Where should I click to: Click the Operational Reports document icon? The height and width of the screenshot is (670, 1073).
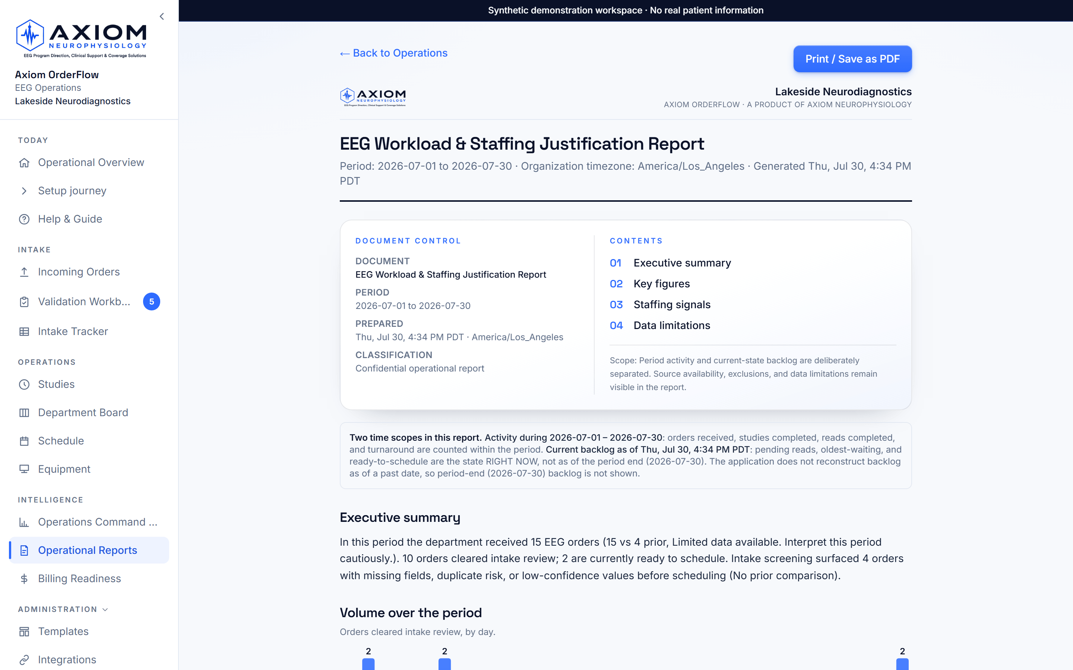coord(24,551)
